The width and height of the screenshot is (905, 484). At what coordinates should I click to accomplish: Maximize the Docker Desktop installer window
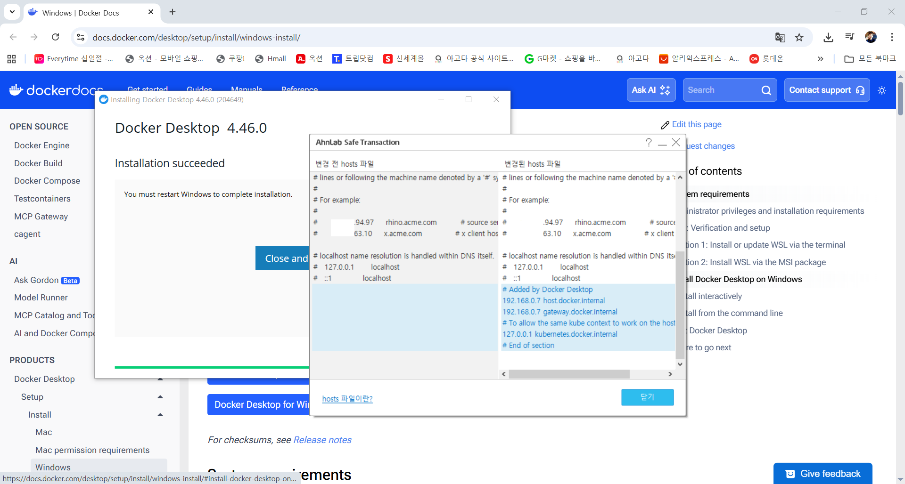pyautogui.click(x=469, y=99)
